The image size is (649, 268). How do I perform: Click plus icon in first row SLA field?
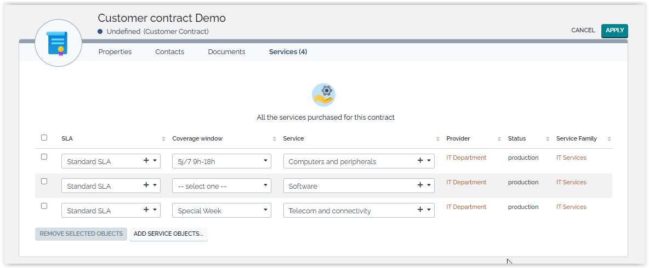[x=146, y=161]
